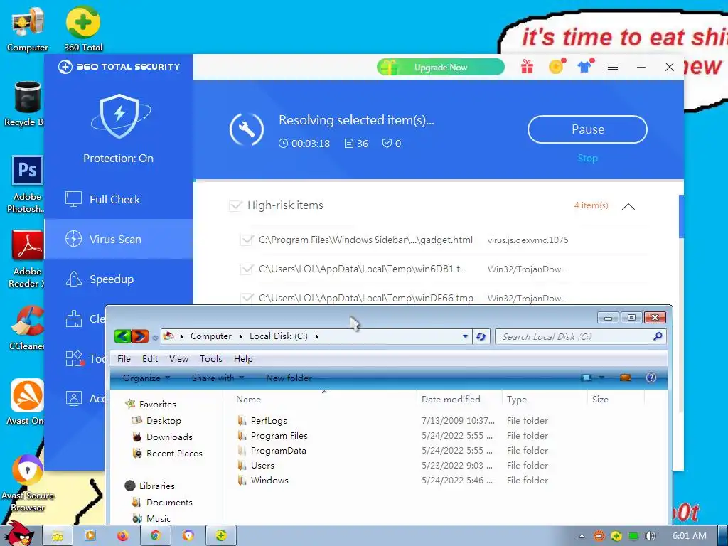Click the gift box icon in 360 header
Screen dimensions: 728x546
(527, 67)
